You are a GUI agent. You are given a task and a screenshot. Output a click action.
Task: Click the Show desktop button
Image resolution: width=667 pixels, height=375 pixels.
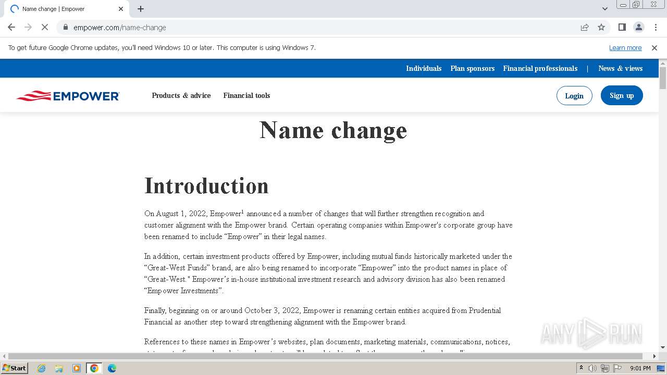click(x=661, y=368)
